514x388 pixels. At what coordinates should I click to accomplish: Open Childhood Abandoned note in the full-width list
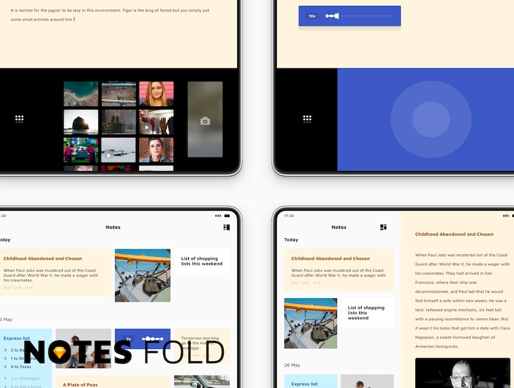(x=55, y=272)
